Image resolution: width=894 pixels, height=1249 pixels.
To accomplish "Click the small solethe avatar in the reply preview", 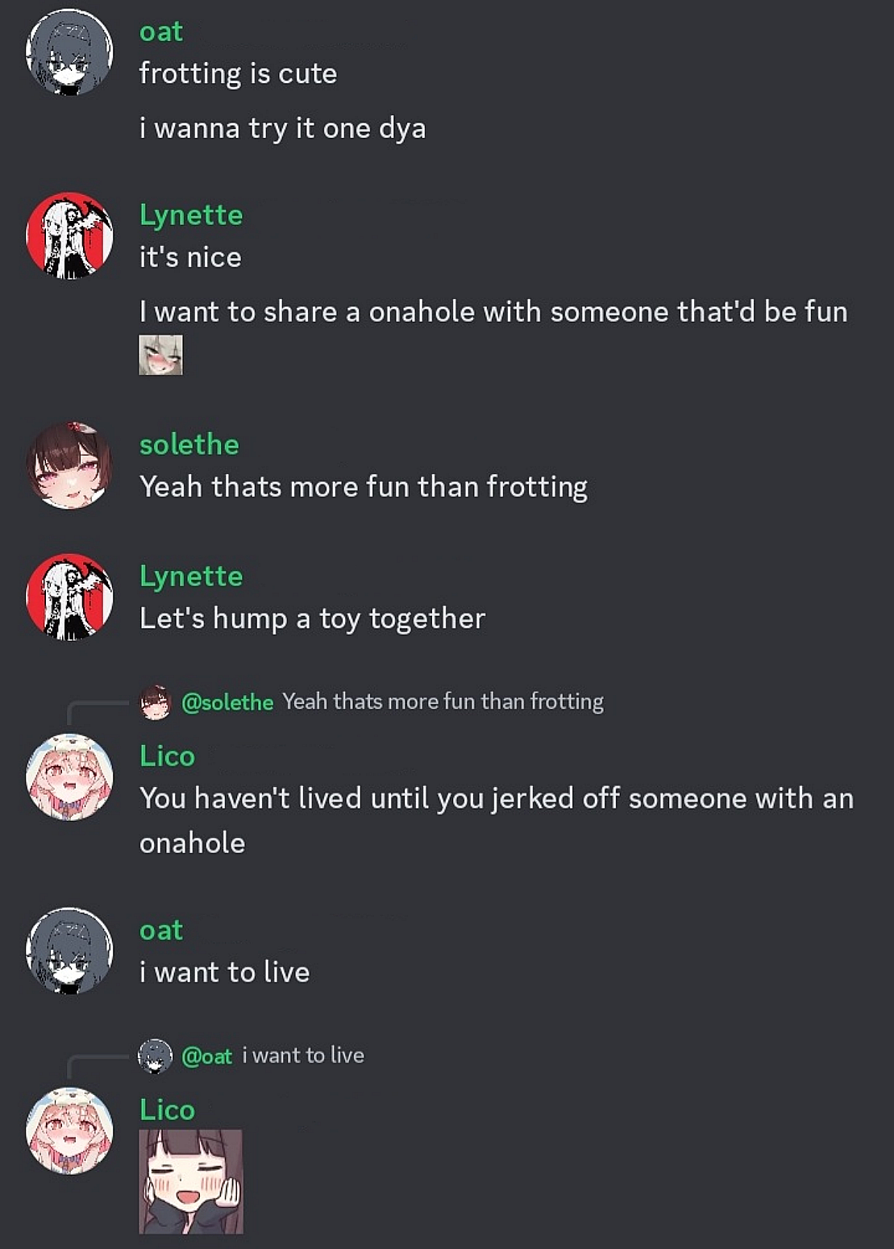I will [x=156, y=702].
